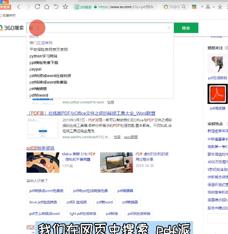Select suggestion pdf转word
Viewport: 228px width, 234px height.
39,95
